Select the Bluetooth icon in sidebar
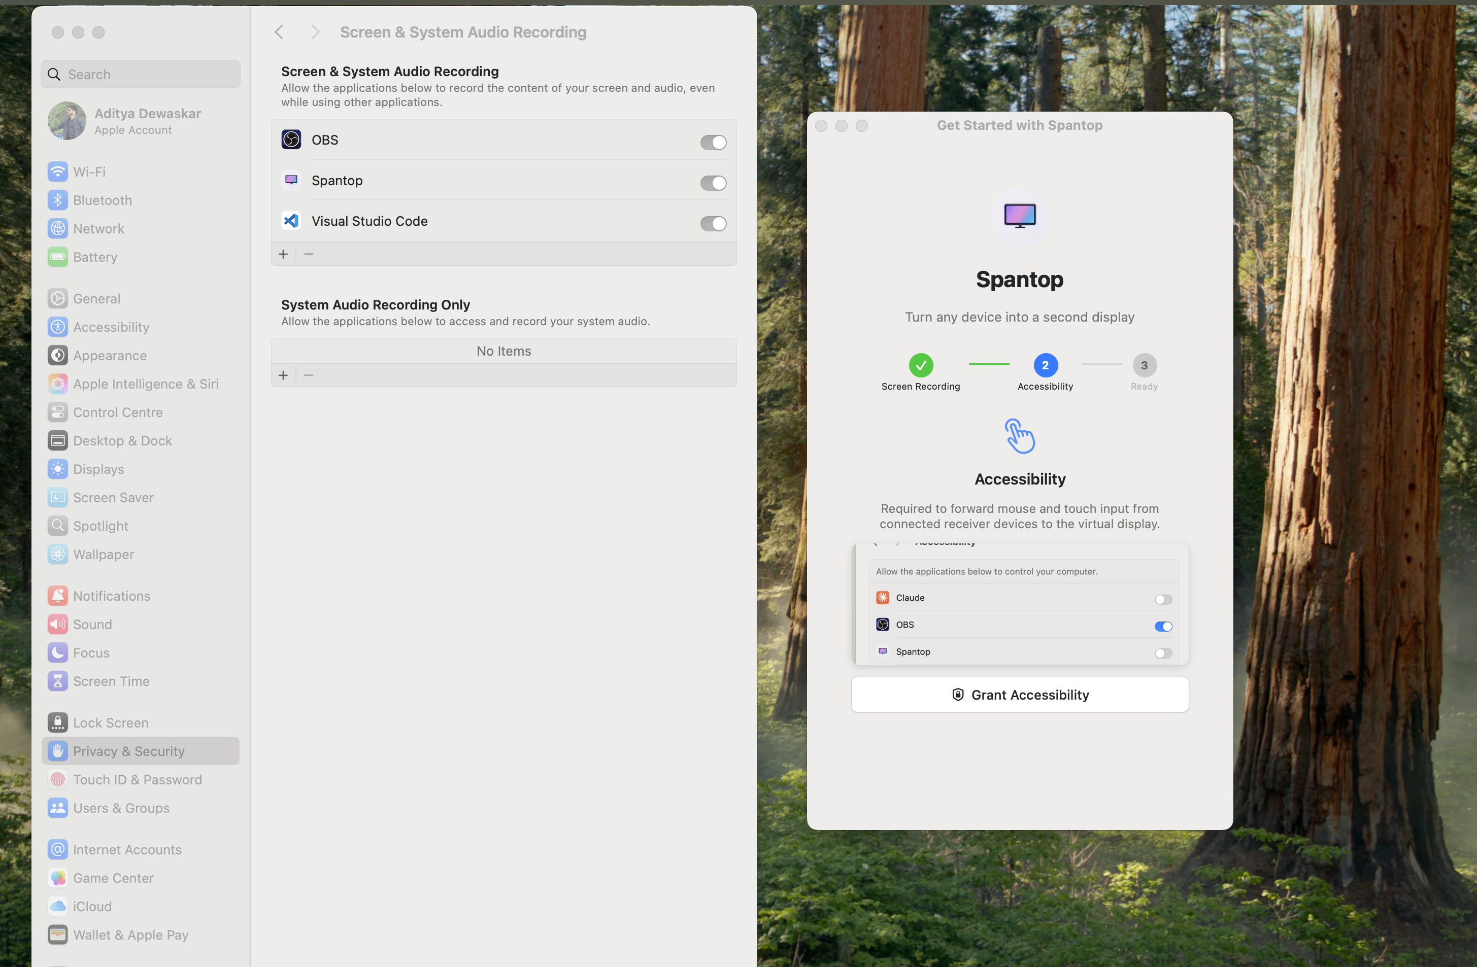 coord(58,200)
